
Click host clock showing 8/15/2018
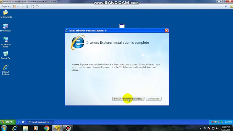(226, 128)
